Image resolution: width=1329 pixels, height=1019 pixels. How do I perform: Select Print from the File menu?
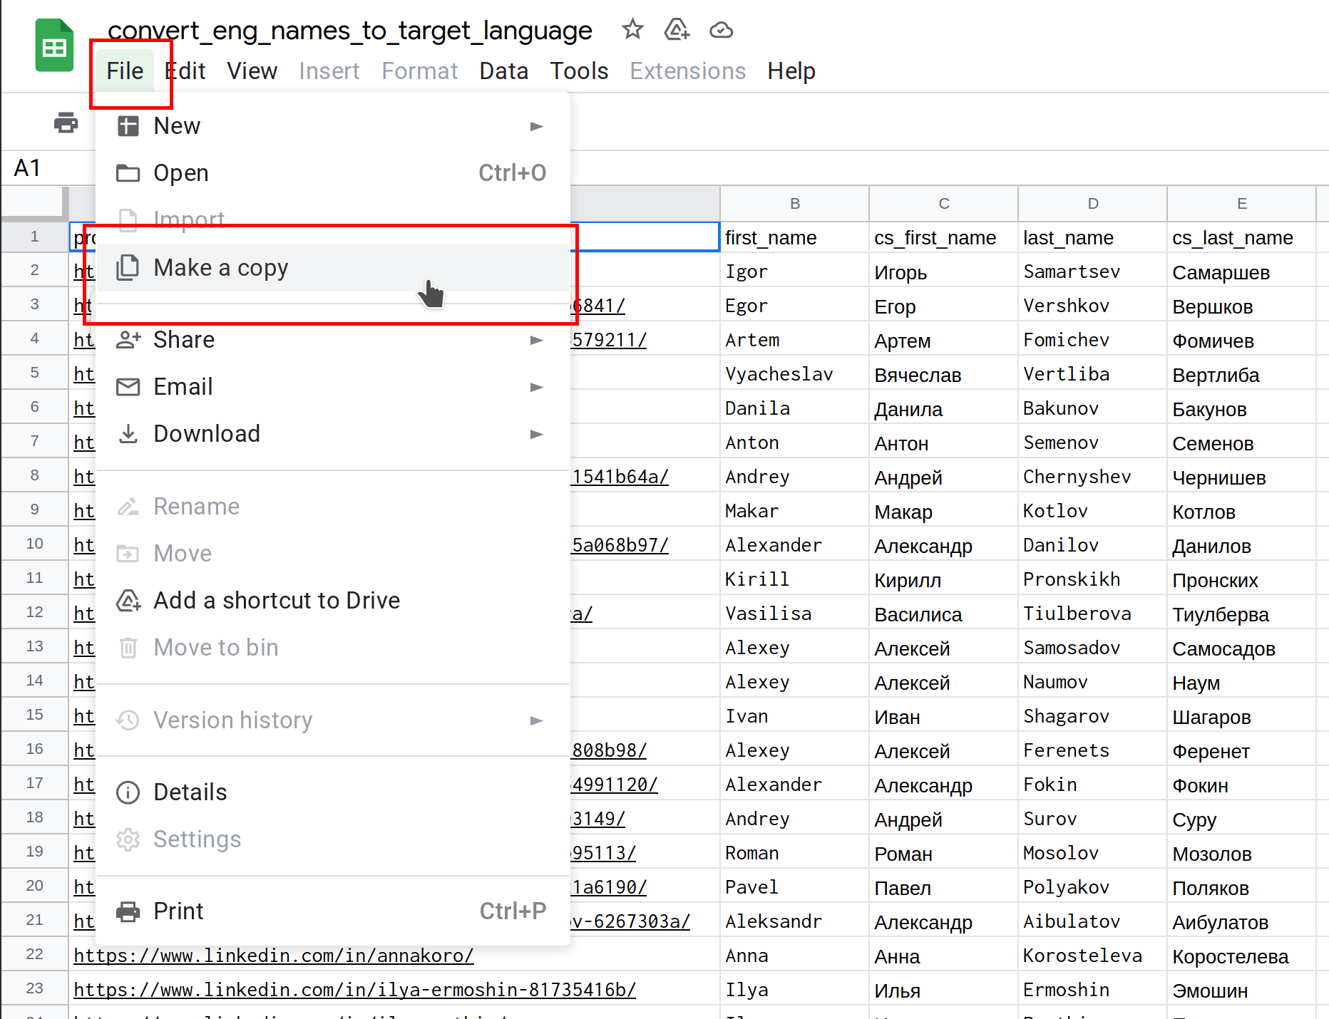pyautogui.click(x=178, y=911)
